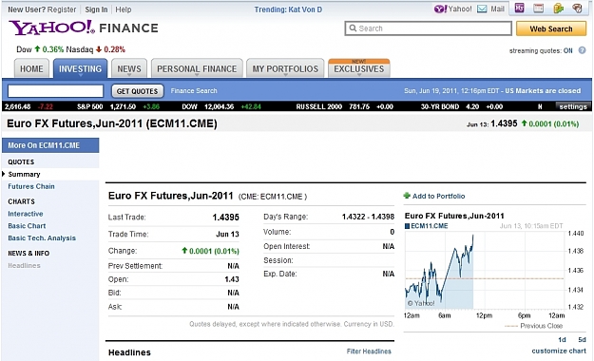594x361 pixels.
Task: Click the Finance Search link
Action: 194,91
